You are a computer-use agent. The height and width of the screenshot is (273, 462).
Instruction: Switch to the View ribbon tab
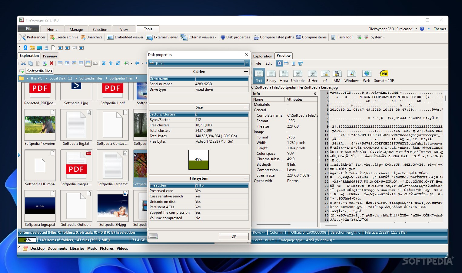pyautogui.click(x=124, y=29)
